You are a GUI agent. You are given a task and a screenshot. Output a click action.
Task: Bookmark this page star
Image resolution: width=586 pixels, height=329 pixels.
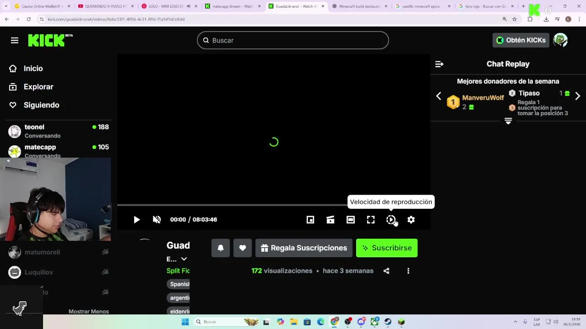point(515,19)
